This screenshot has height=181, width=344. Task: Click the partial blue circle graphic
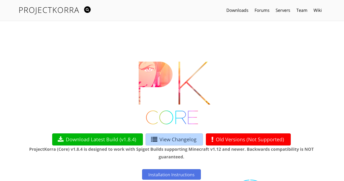250,180
